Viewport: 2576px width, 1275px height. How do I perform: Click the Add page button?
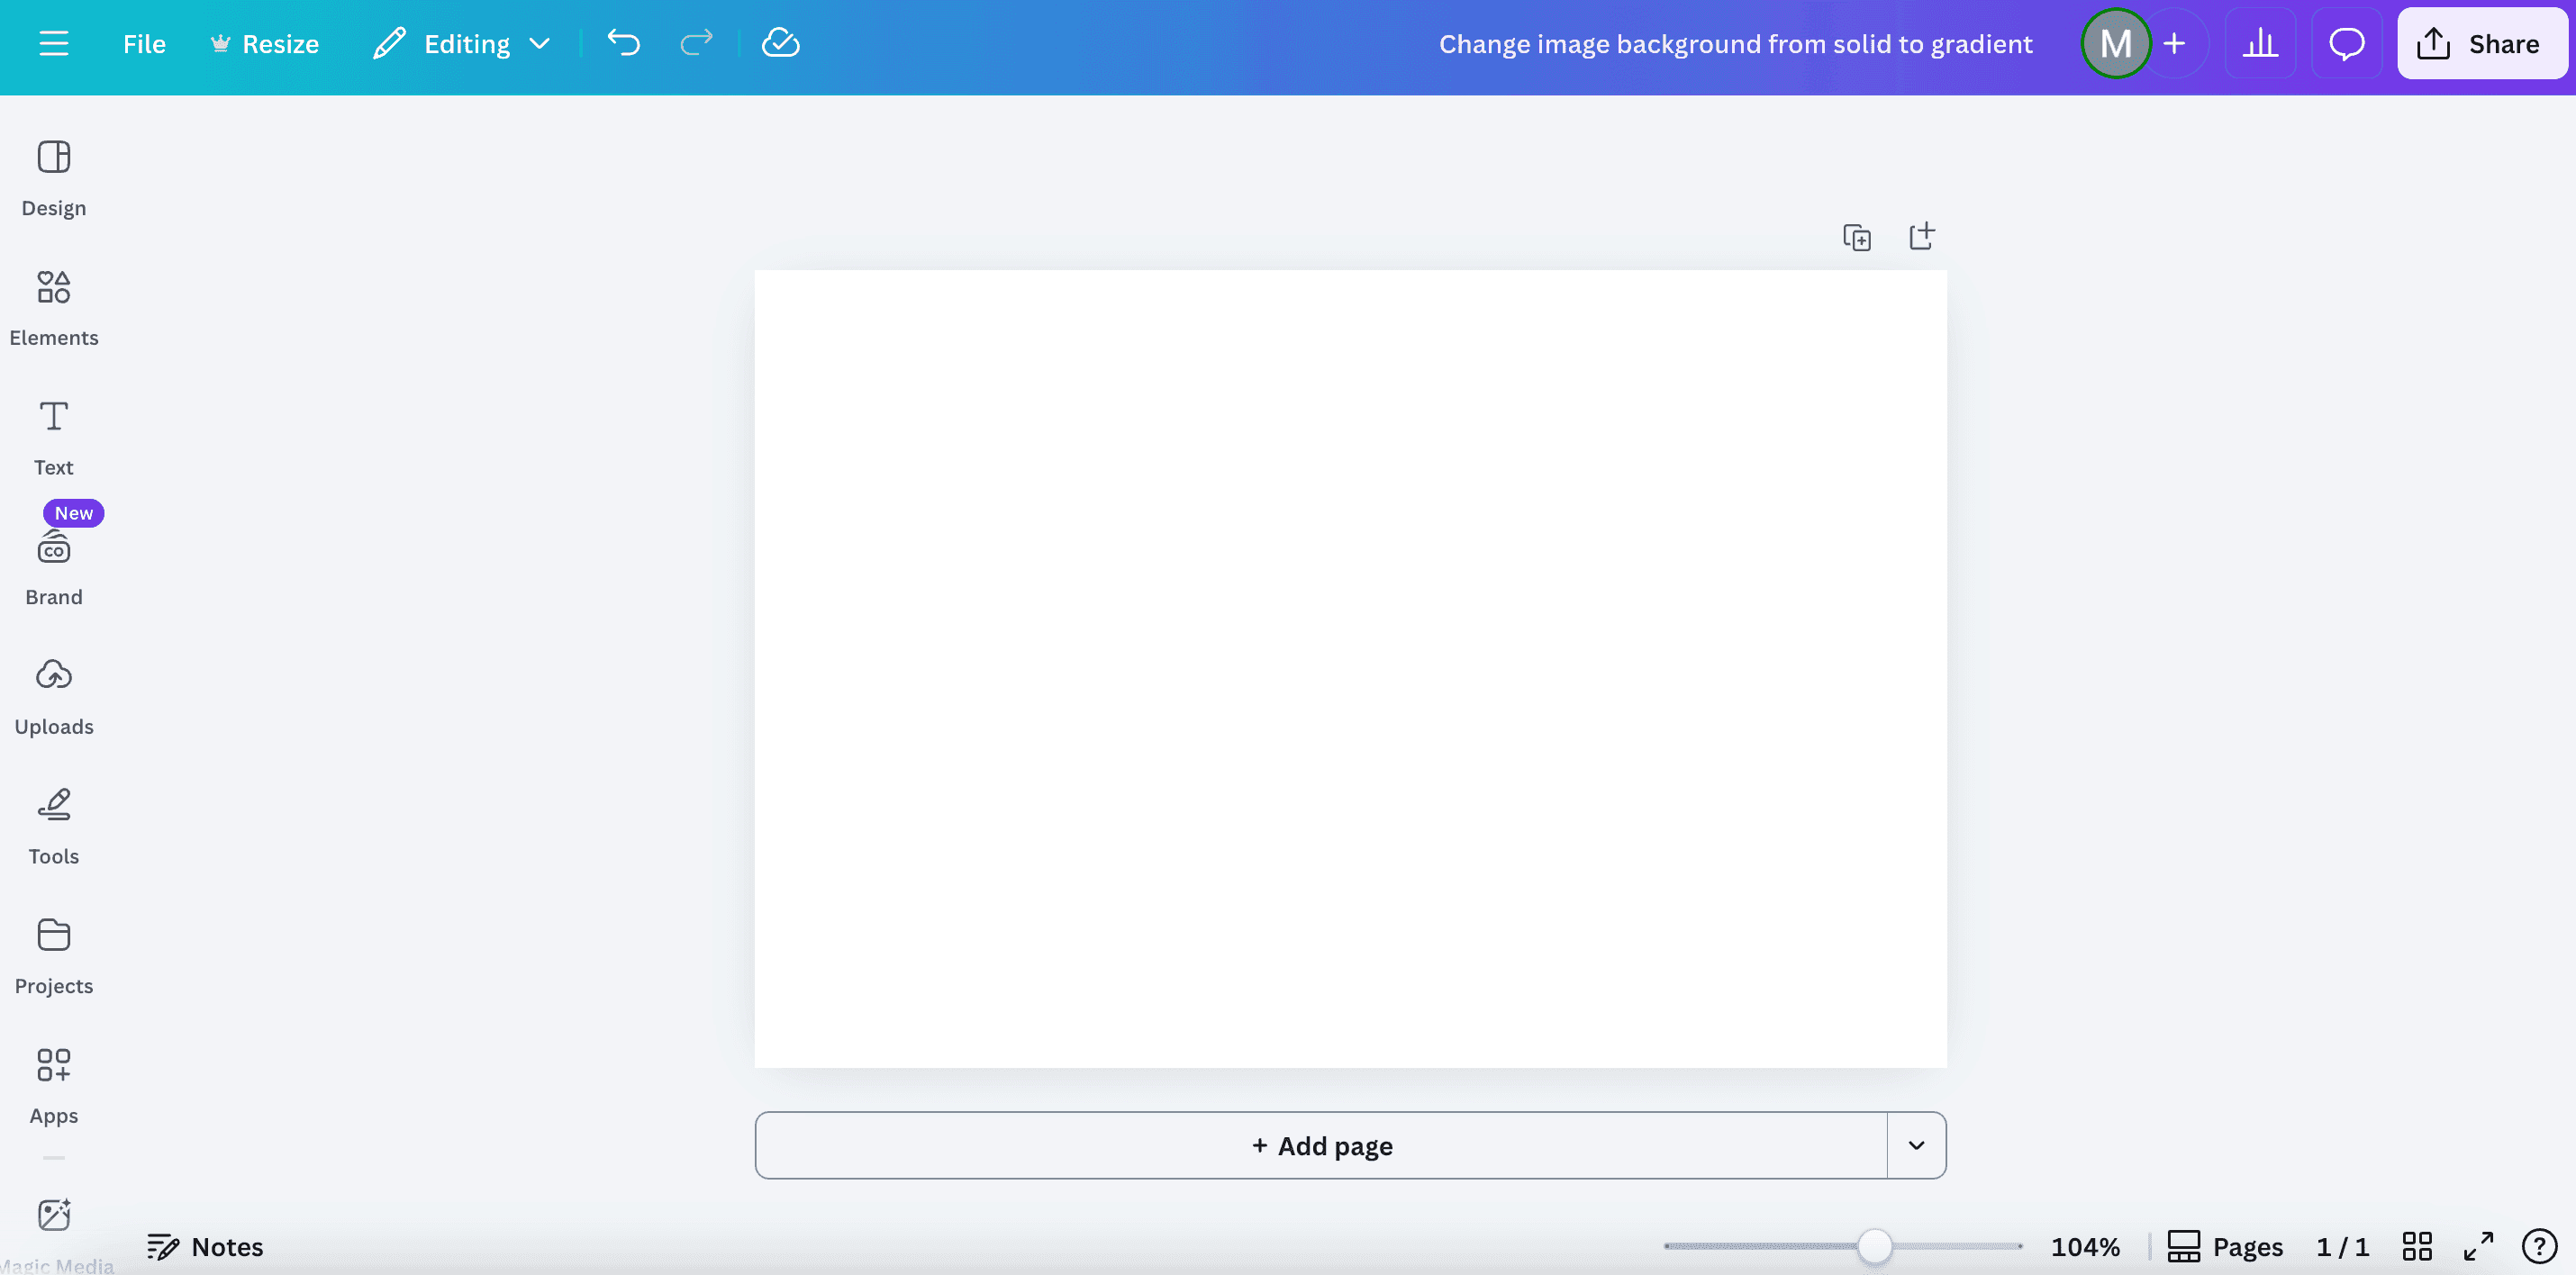click(x=1321, y=1145)
